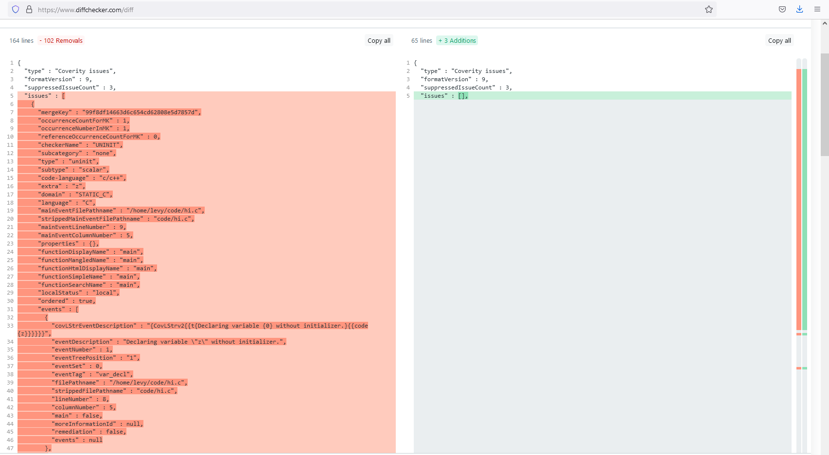
Task: Click the "localStatus" : "local" line
Action: (x=78, y=293)
